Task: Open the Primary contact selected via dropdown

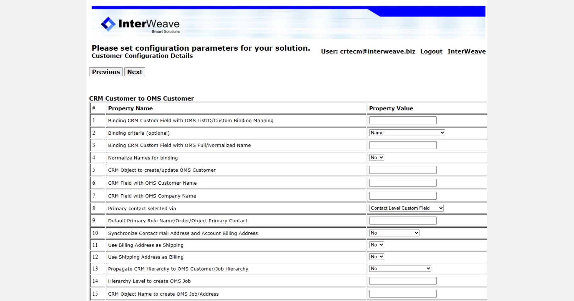Action: tap(406, 208)
